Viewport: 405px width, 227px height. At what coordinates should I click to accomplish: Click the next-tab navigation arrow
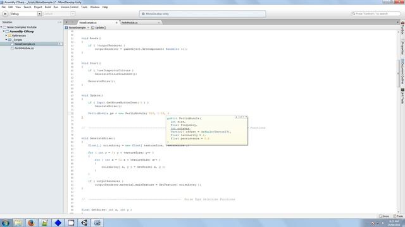click(73, 23)
